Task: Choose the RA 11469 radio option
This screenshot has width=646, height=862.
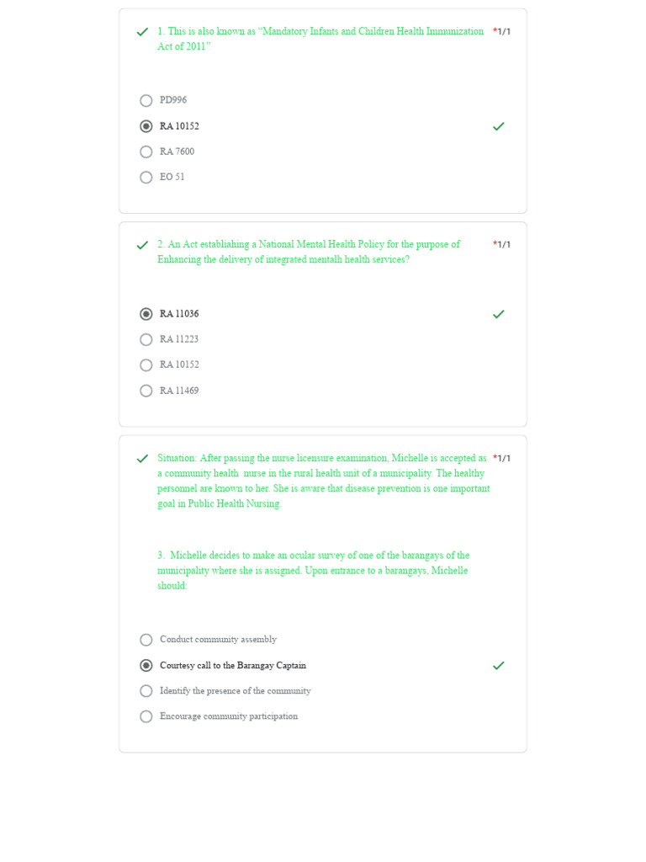Action: pyautogui.click(x=146, y=391)
